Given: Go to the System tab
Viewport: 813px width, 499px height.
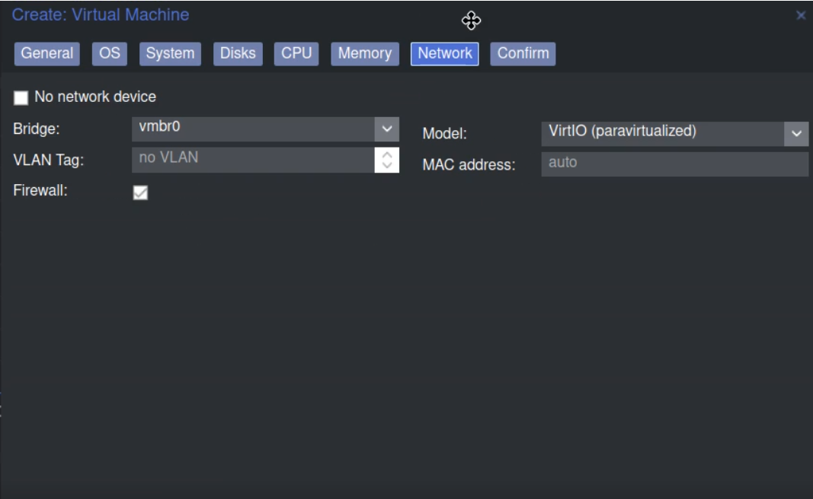Looking at the screenshot, I should click(x=170, y=53).
